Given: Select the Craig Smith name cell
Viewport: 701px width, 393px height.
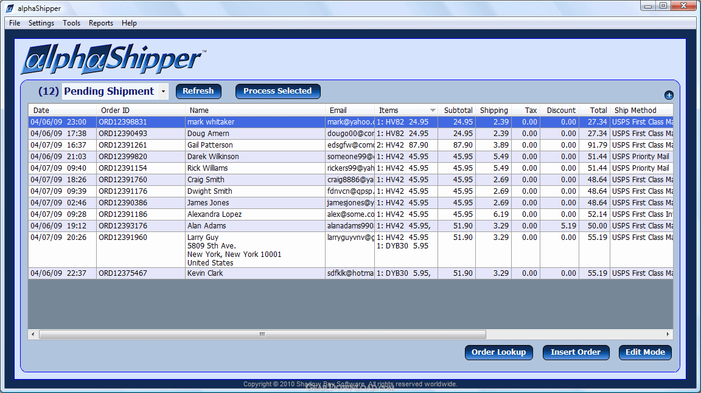Looking at the screenshot, I should [256, 180].
